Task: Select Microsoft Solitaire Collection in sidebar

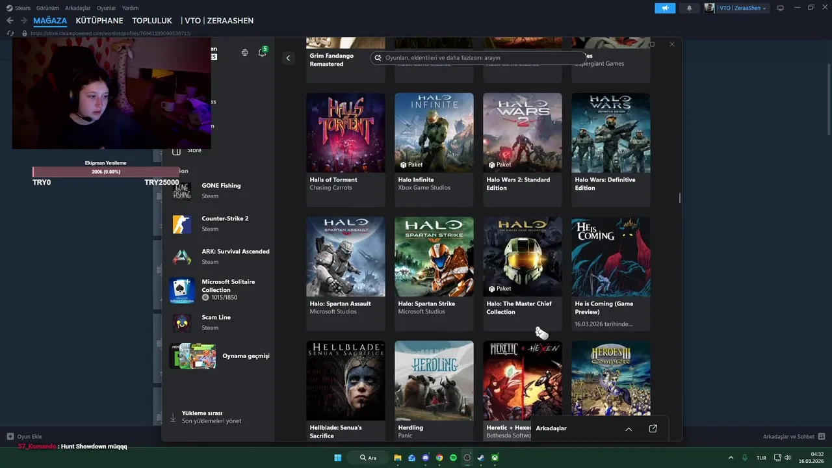Action: (220, 290)
